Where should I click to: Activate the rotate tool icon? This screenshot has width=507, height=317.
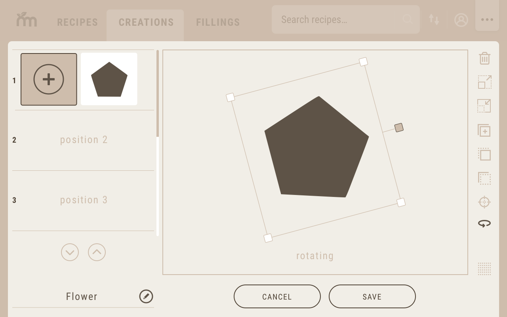pyautogui.click(x=484, y=224)
